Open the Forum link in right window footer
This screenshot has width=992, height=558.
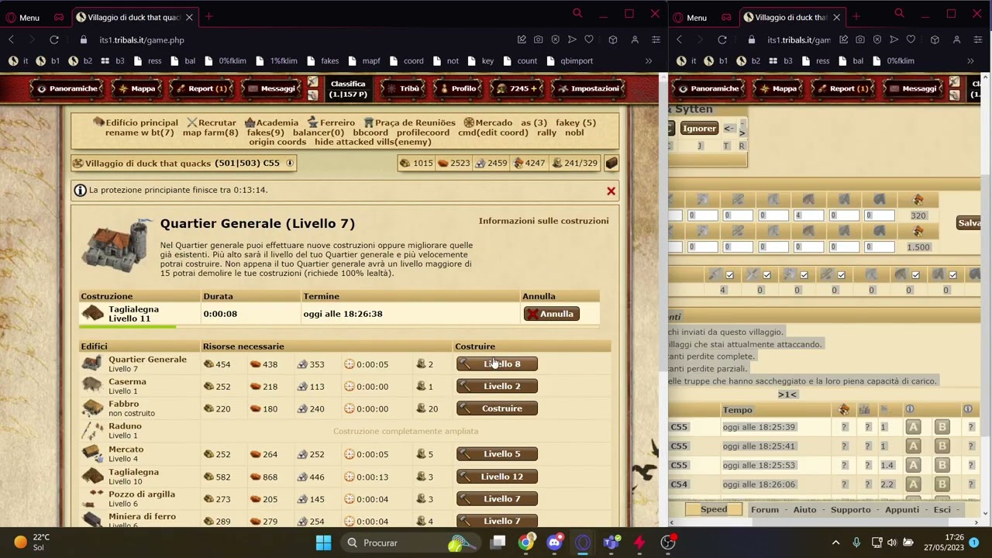pyautogui.click(x=764, y=510)
